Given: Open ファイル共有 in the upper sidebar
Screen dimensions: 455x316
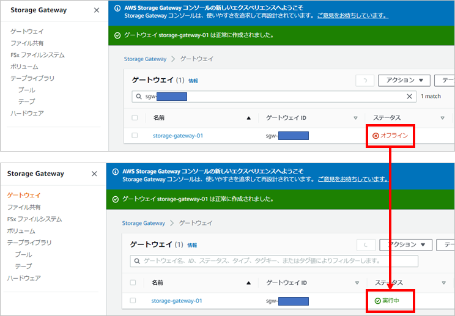Looking at the screenshot, I should coord(27,43).
